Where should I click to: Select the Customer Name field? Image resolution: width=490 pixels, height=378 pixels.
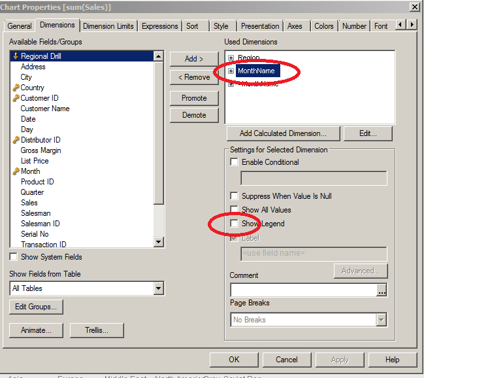(45, 109)
